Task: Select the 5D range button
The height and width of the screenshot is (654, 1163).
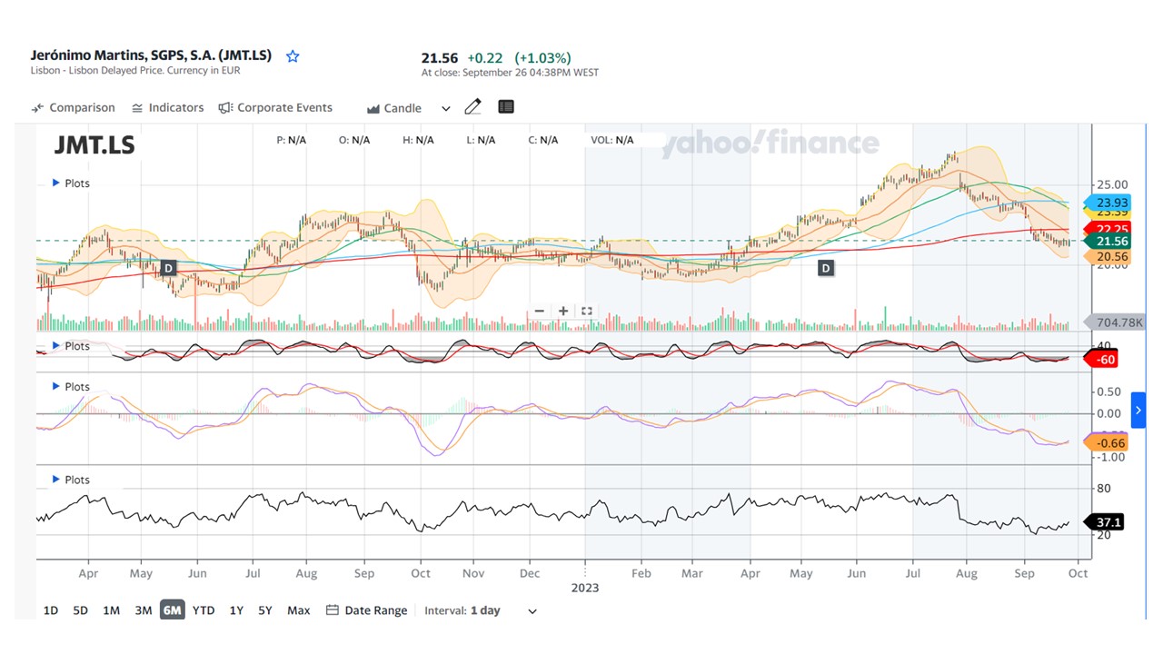Action: point(80,610)
